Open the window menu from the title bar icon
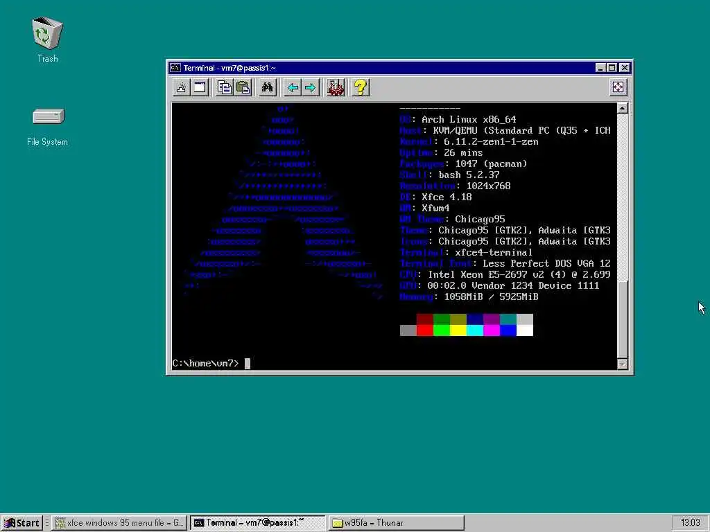710x532 pixels. 175,68
